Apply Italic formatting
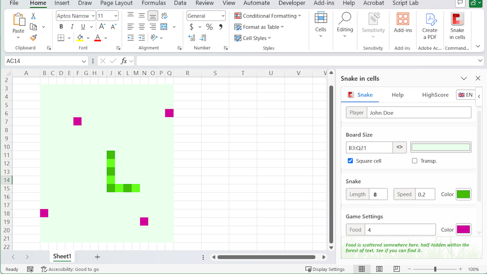The width and height of the screenshot is (487, 274). point(72,27)
